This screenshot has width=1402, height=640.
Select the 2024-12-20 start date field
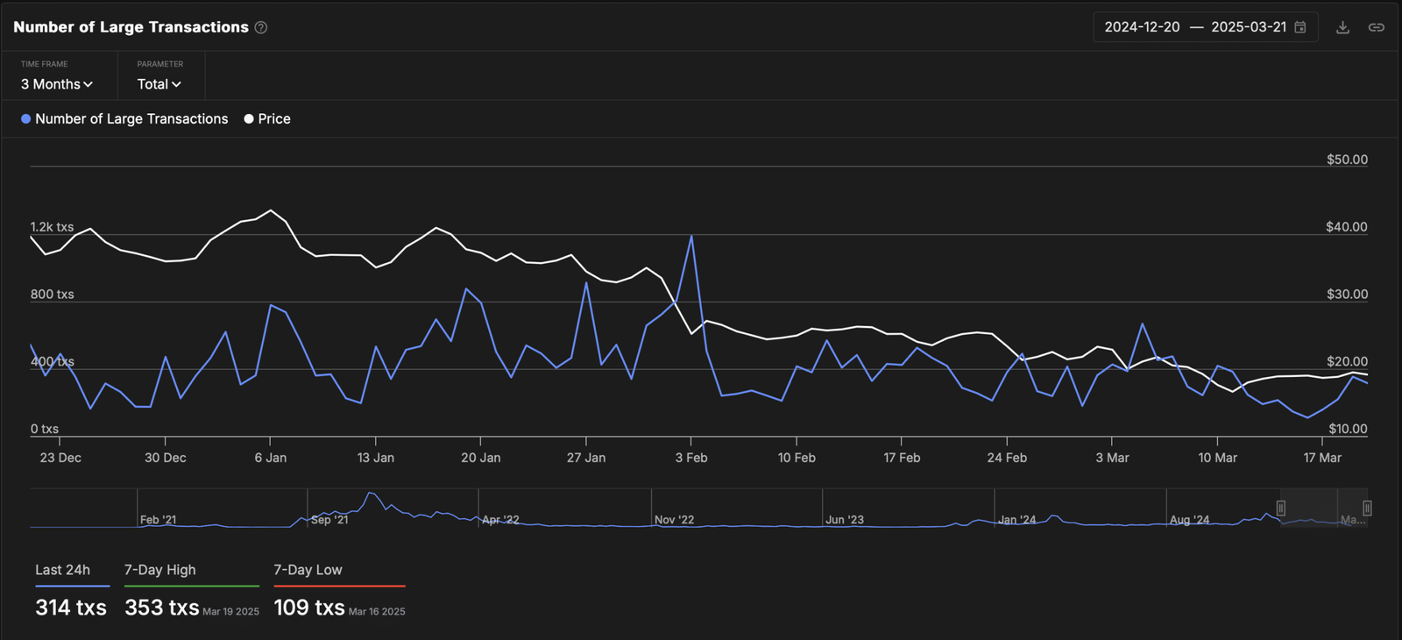coord(1142,27)
